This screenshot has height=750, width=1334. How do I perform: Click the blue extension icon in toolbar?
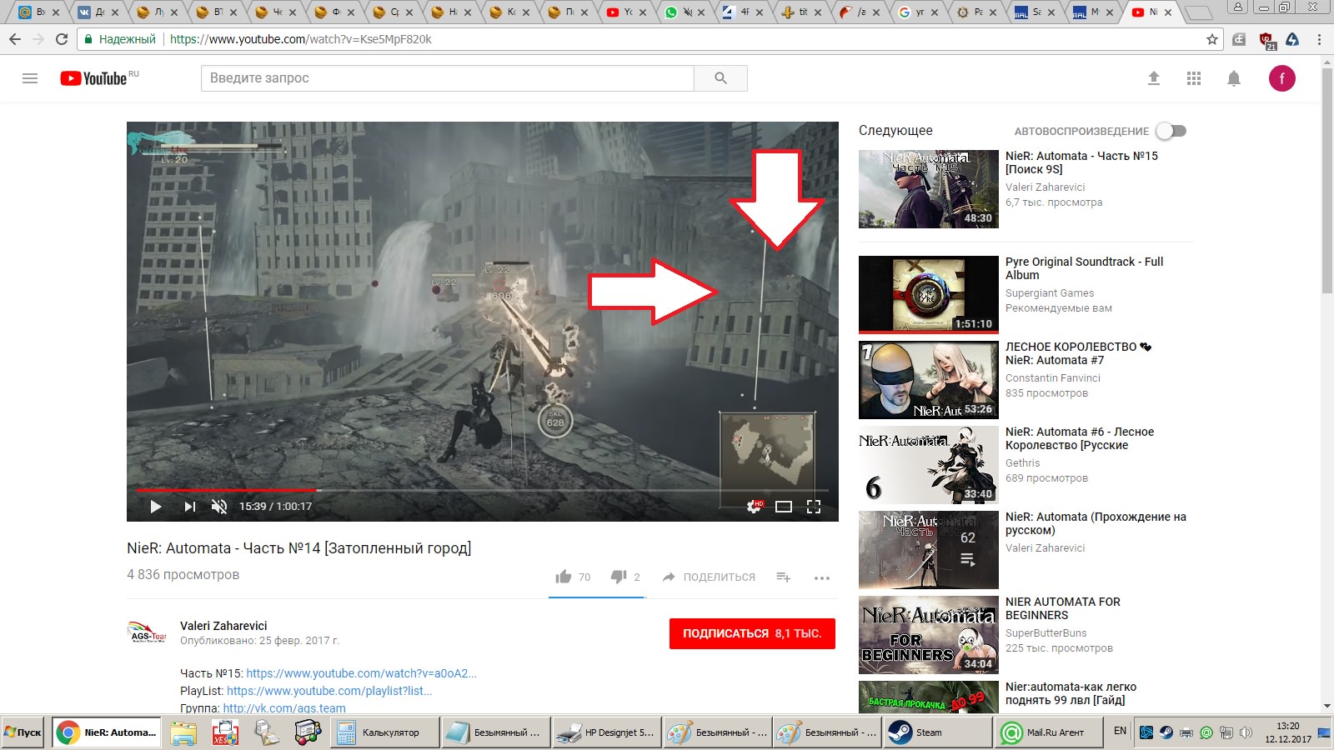tap(1292, 39)
